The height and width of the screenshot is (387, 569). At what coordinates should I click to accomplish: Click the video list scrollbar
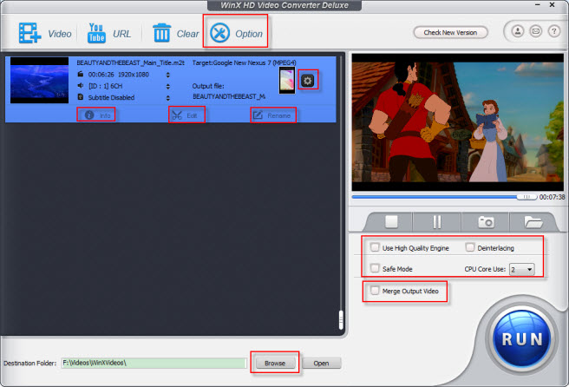(x=341, y=320)
